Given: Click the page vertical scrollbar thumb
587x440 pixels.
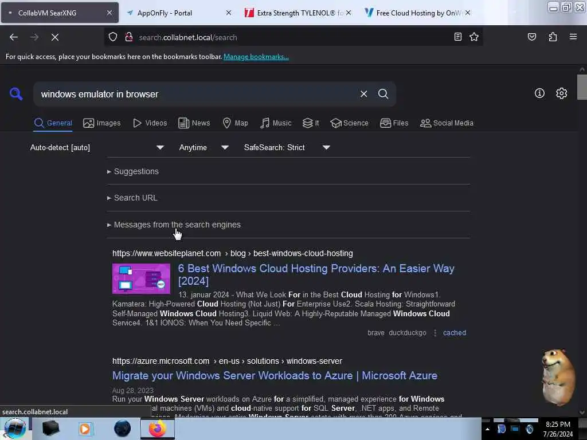Looking at the screenshot, I should [x=581, y=87].
